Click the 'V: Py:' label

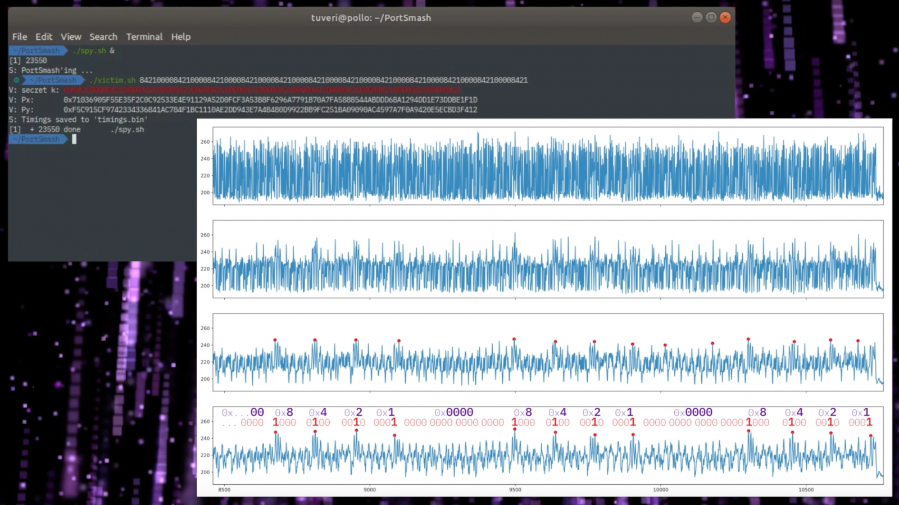[21, 110]
